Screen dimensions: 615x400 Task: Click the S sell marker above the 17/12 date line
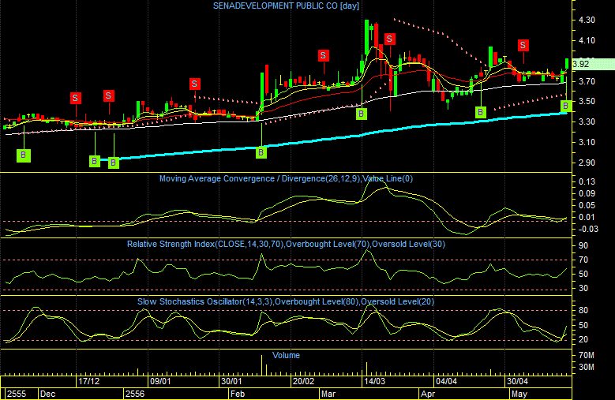(x=76, y=98)
